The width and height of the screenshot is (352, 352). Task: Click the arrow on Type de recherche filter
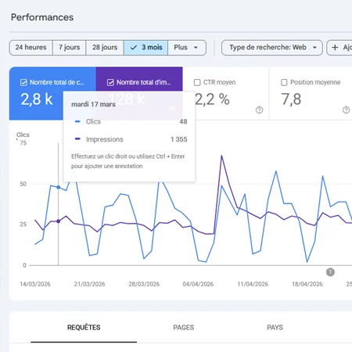pyautogui.click(x=314, y=48)
